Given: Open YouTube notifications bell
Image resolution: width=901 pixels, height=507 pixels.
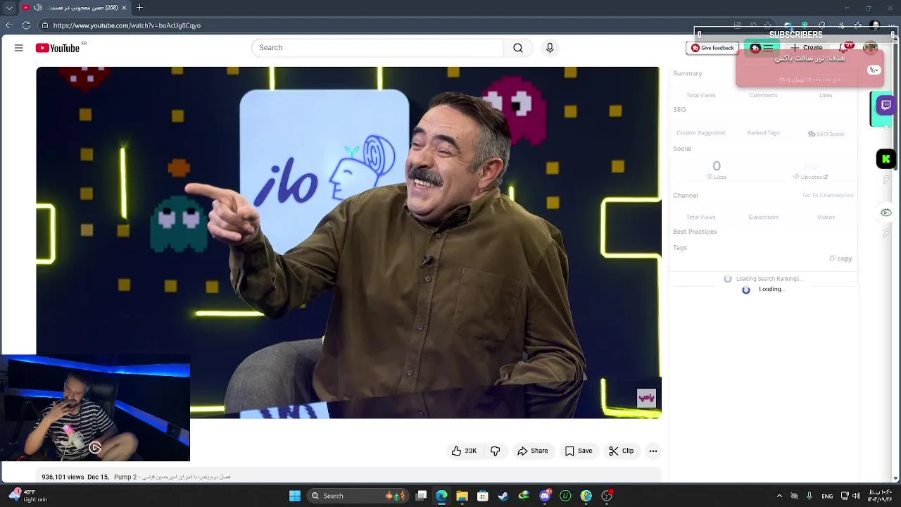Looking at the screenshot, I should coord(845,48).
